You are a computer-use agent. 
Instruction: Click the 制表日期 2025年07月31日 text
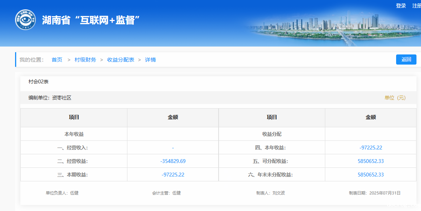click(x=375, y=193)
